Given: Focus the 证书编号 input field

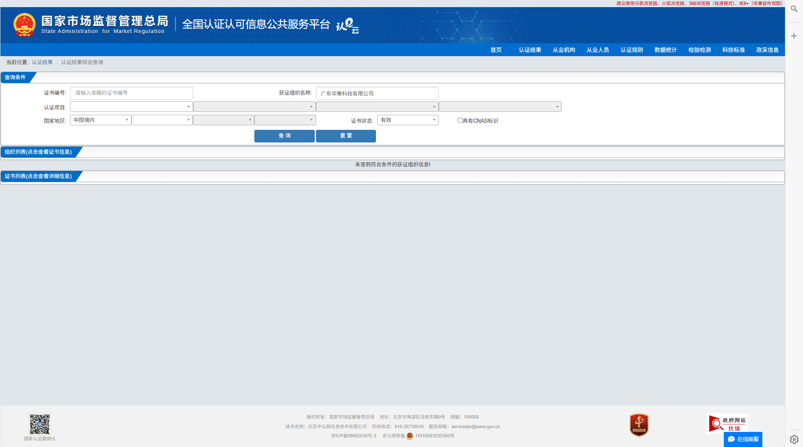Looking at the screenshot, I should coord(131,93).
